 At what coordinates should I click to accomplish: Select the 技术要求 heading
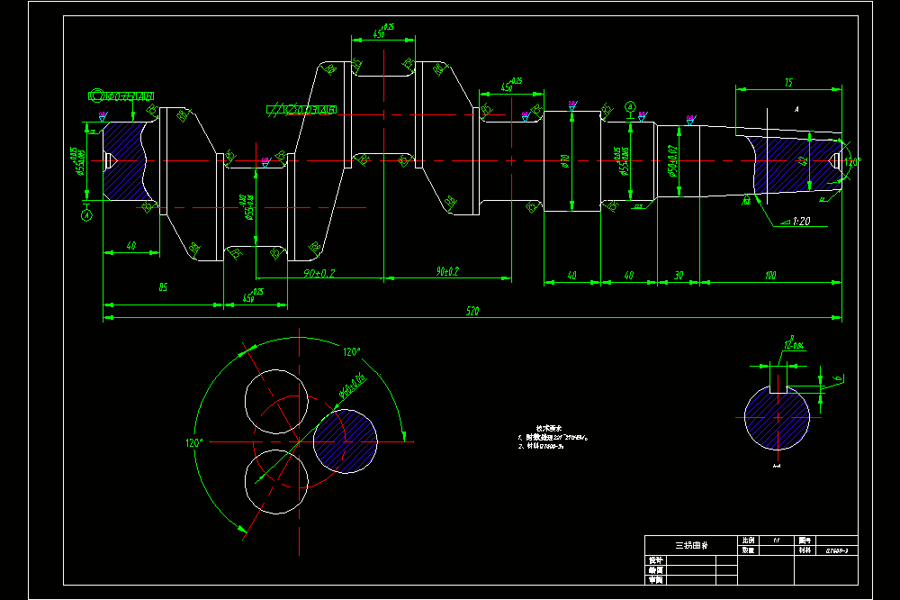(549, 428)
